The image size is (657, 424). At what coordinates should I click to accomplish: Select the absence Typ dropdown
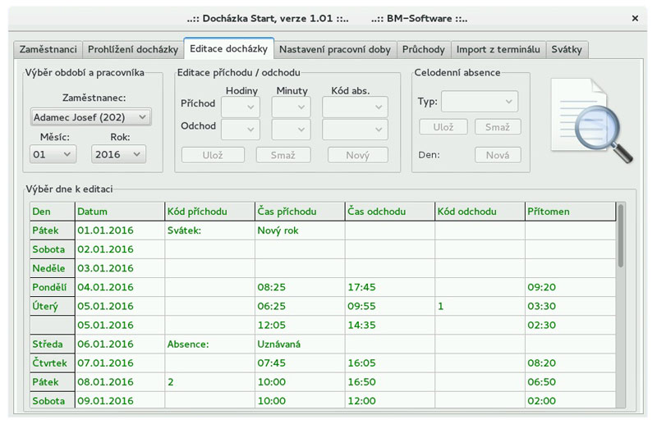click(x=479, y=102)
